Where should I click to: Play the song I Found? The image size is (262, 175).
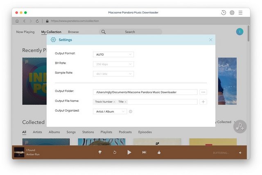tap(129, 153)
